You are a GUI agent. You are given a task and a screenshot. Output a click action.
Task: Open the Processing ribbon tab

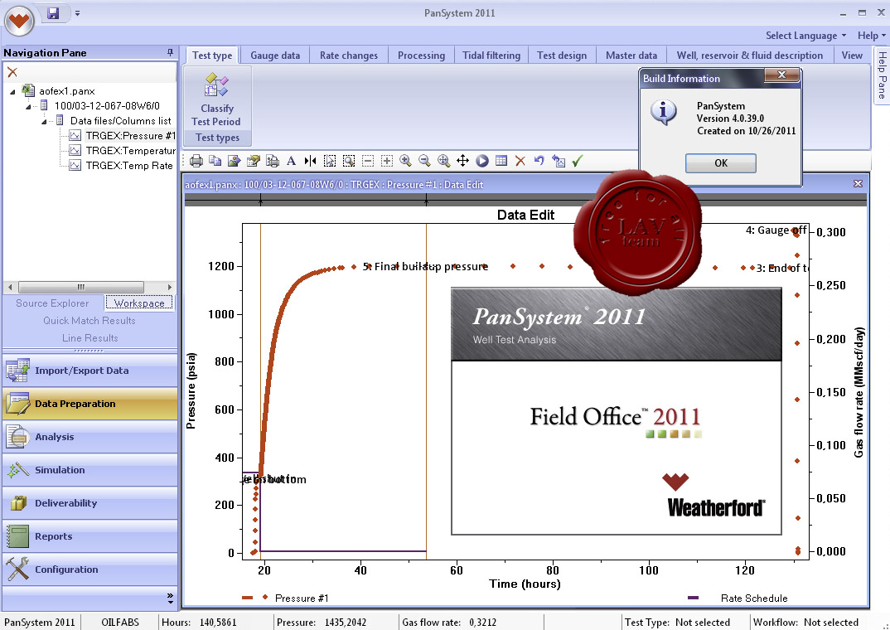click(x=421, y=56)
